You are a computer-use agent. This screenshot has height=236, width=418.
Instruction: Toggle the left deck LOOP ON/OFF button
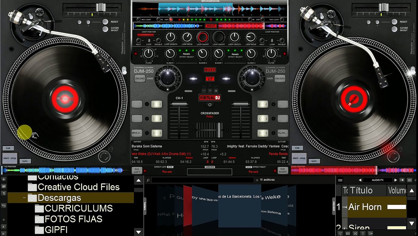203,37
